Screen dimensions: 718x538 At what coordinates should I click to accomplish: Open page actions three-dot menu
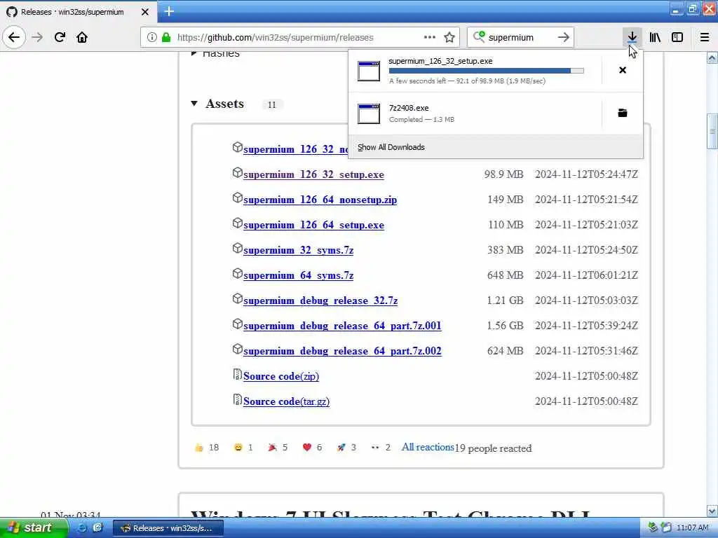coord(430,37)
